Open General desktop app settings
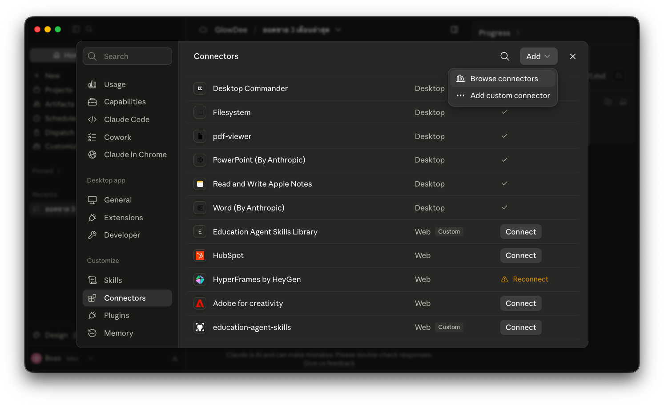This screenshot has height=405, width=664. (127, 200)
